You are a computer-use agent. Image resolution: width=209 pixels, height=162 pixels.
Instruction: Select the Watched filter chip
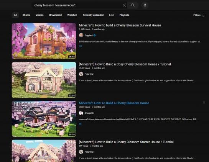coord(72,15)
